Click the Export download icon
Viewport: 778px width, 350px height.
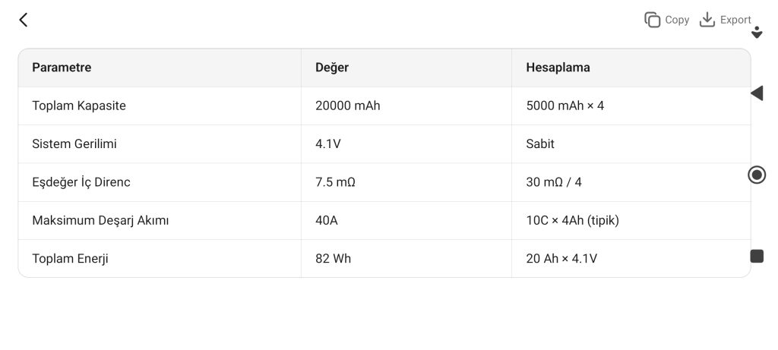tap(707, 20)
